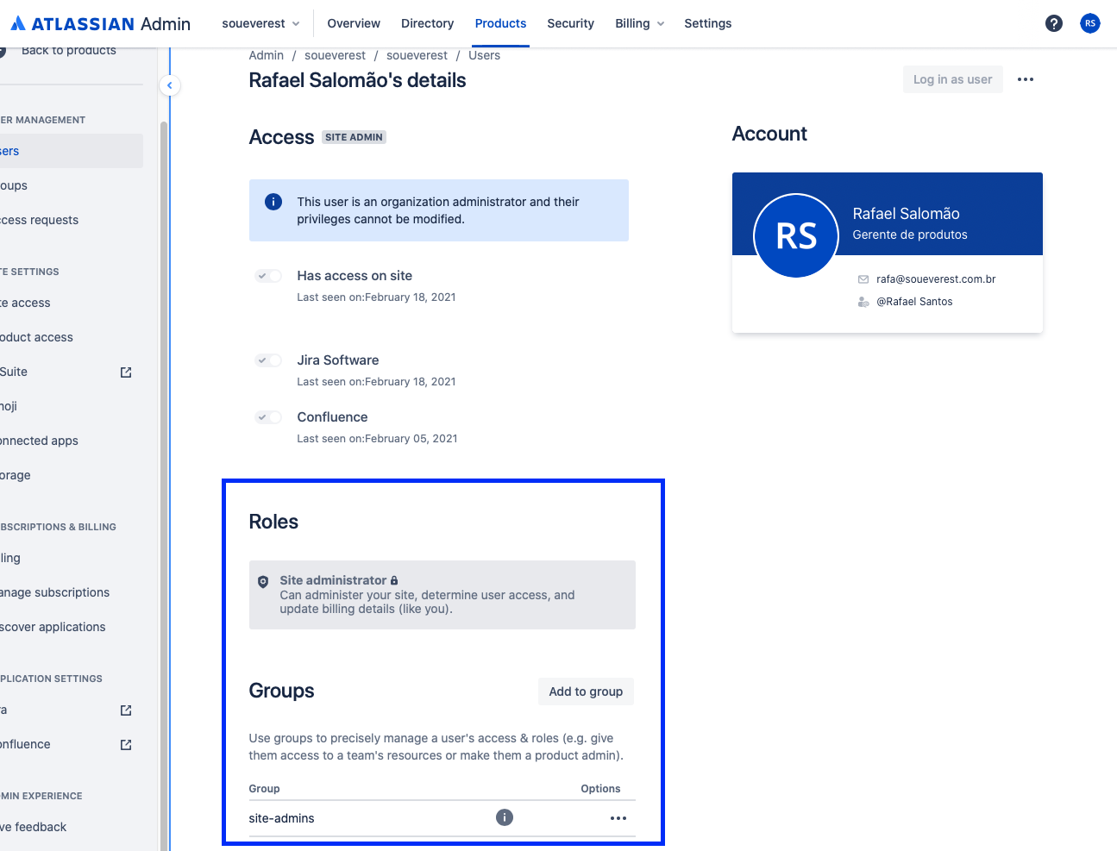
Task: Click the Users breadcrumb link
Action: pos(484,55)
